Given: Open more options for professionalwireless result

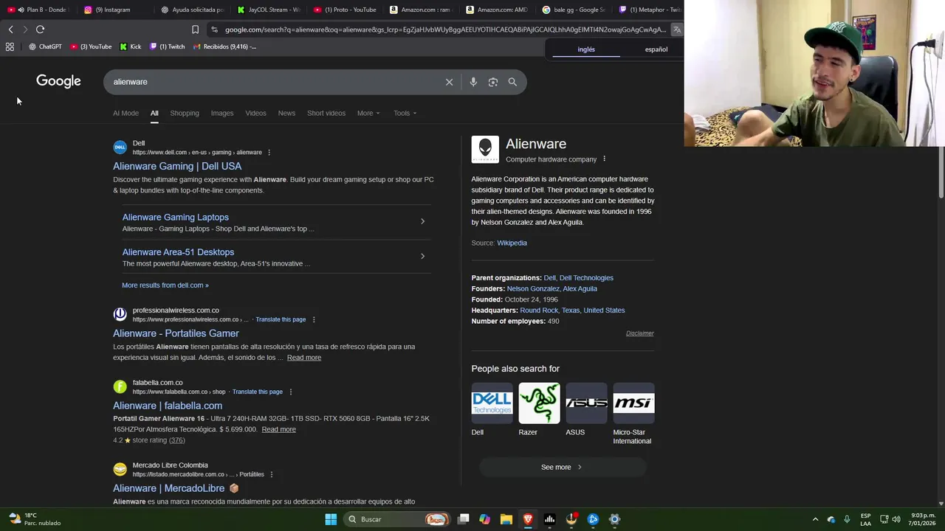Looking at the screenshot, I should click(314, 319).
